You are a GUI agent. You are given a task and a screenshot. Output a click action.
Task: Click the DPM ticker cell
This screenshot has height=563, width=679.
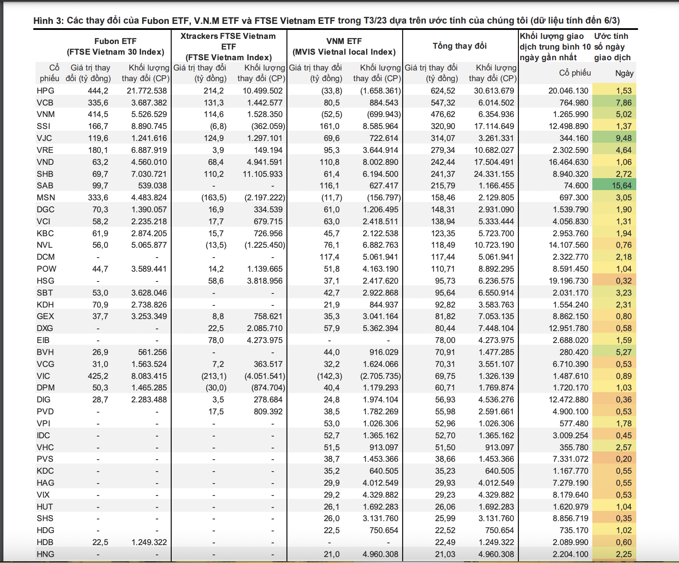(x=46, y=387)
